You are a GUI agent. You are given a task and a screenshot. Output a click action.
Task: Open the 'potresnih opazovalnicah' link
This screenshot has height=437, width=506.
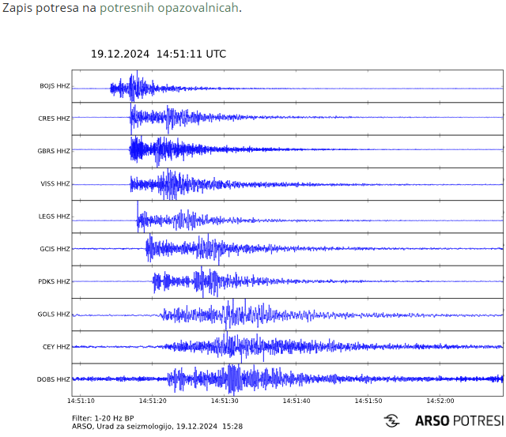(x=169, y=8)
